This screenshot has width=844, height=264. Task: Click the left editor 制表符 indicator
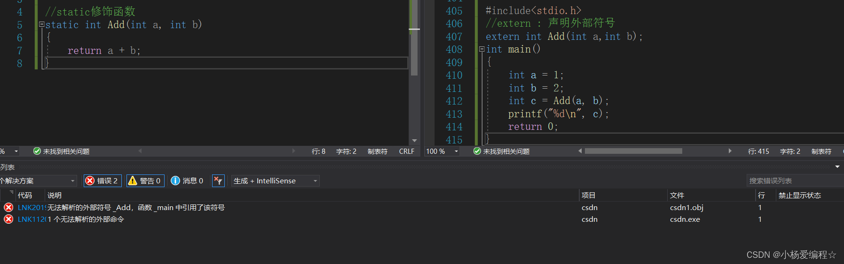377,151
